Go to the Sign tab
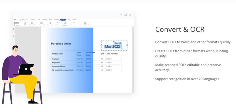The width and height of the screenshot is (236, 112). (x=69, y=20)
